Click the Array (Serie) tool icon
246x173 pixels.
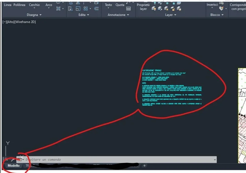point(86,9)
